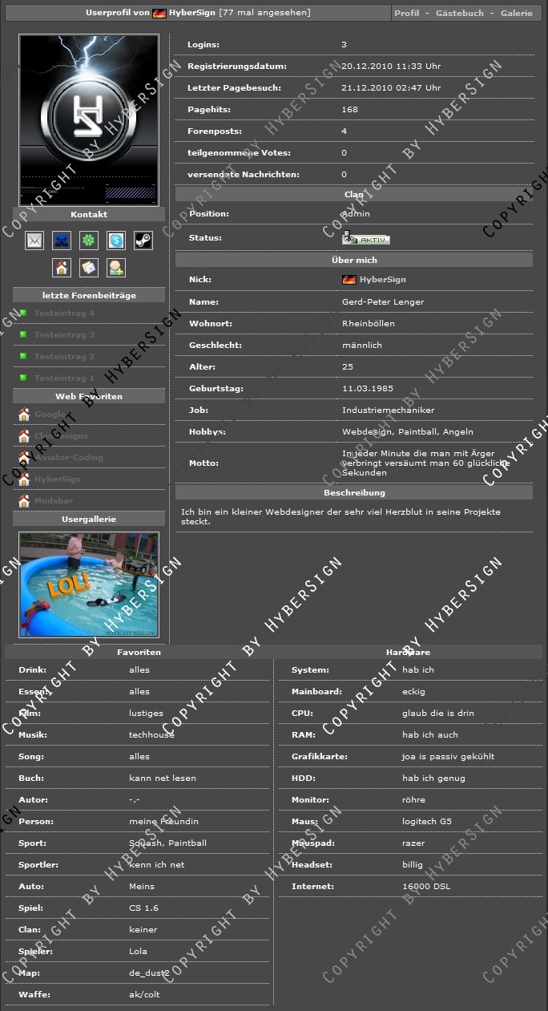Image resolution: width=548 pixels, height=1011 pixels.
Task: Click the send private message icon
Action: [89, 268]
